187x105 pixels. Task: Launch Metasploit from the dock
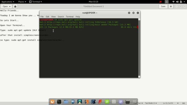tap(73, 102)
